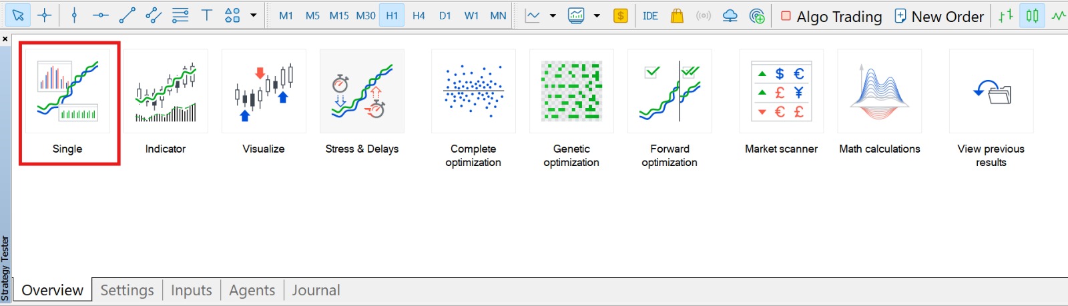Select the Fibonacci retracement tool
The width and height of the screenshot is (1068, 306).
pos(180,15)
